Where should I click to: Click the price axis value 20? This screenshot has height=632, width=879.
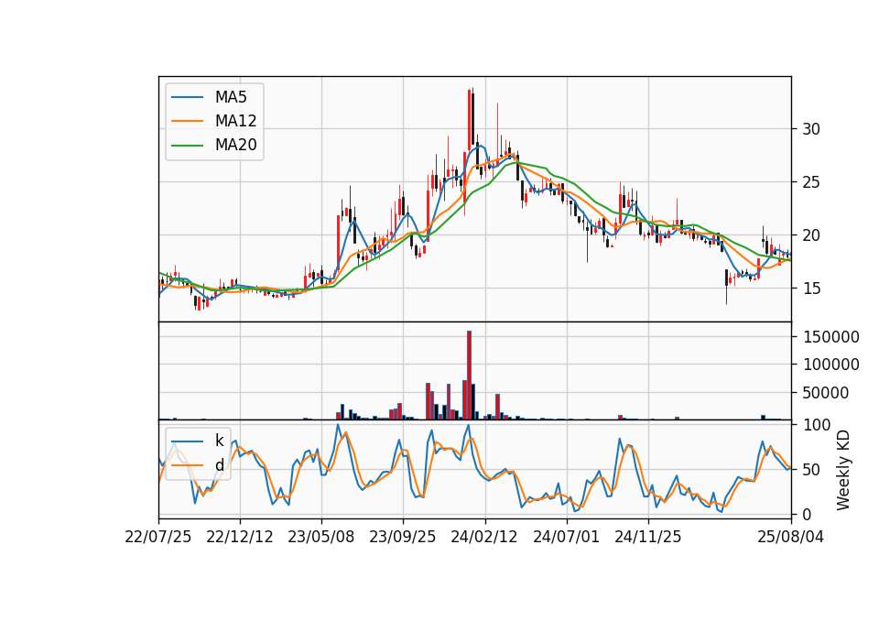(811, 235)
